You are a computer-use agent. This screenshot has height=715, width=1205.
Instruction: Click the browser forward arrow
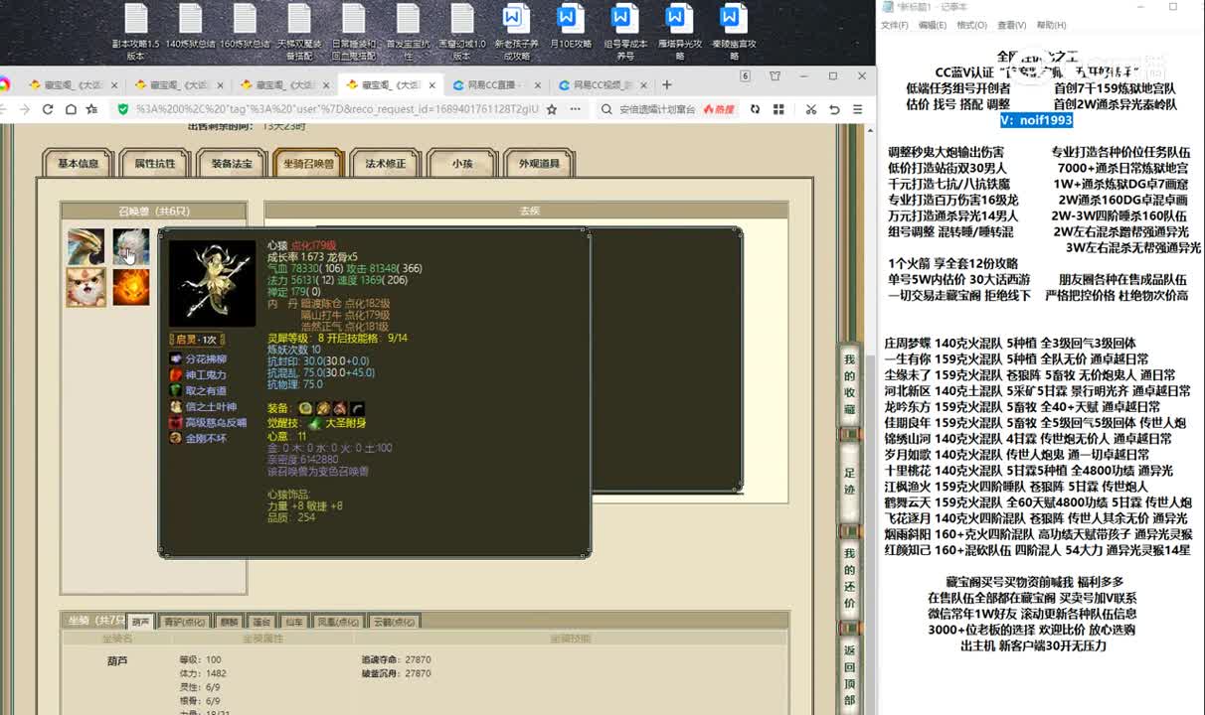point(24,109)
